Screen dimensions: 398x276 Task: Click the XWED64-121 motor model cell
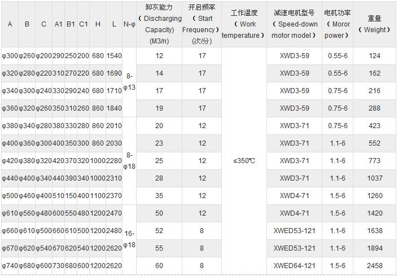pos(295,266)
